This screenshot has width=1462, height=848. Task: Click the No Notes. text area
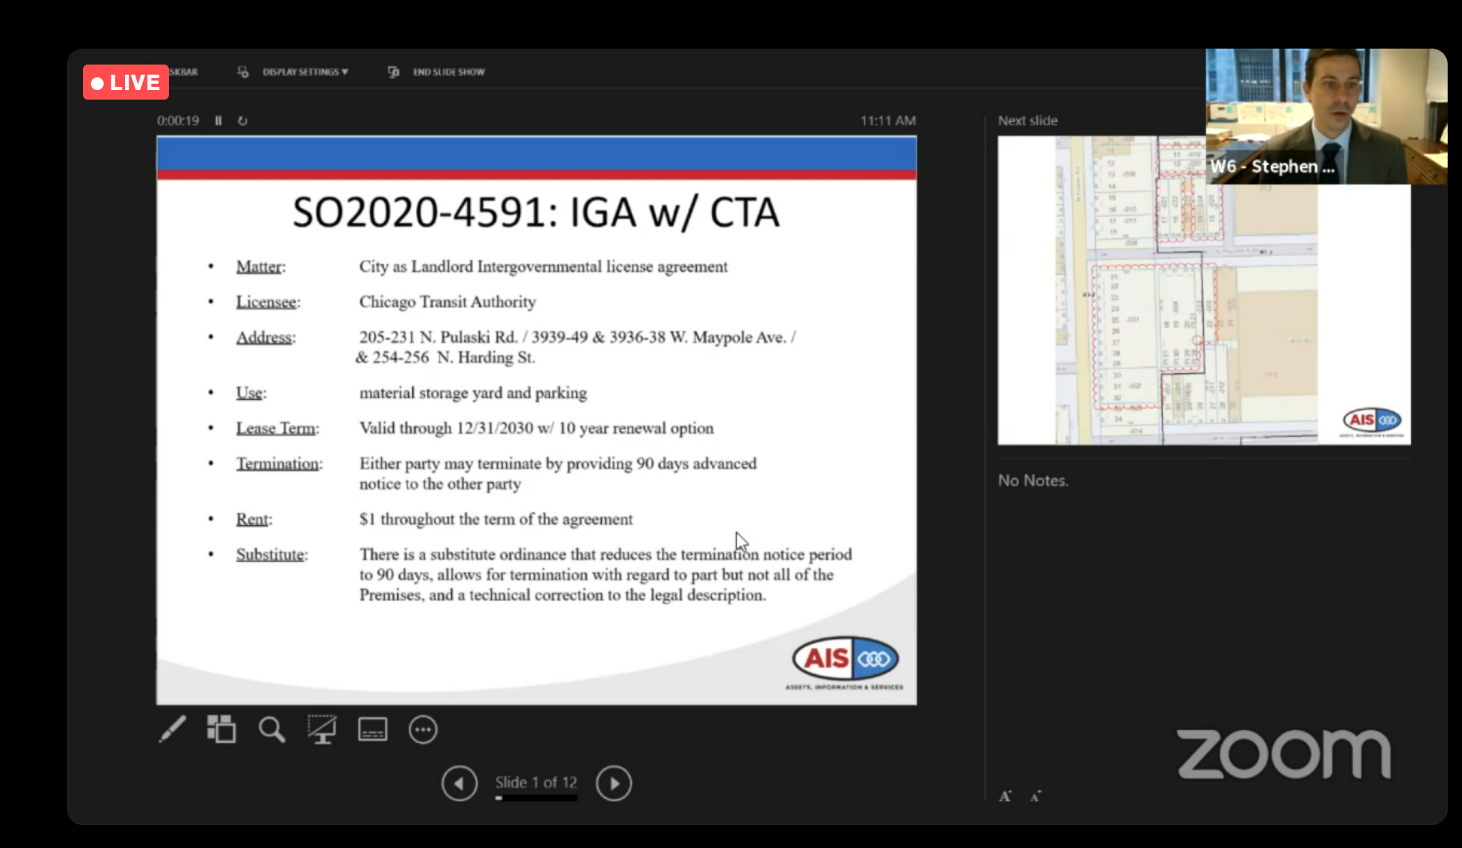pos(1033,481)
